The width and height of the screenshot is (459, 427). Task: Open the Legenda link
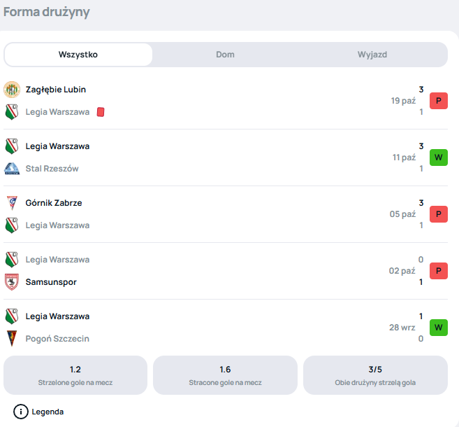click(48, 412)
